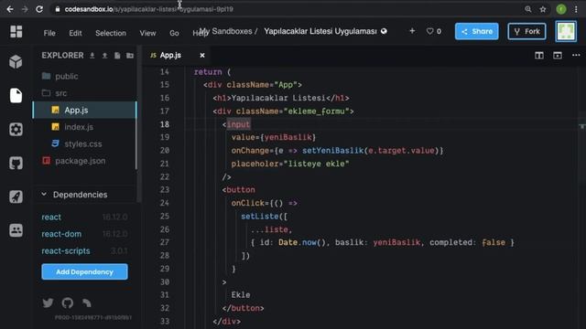
Task: Open the Edit menu
Action: 75,33
